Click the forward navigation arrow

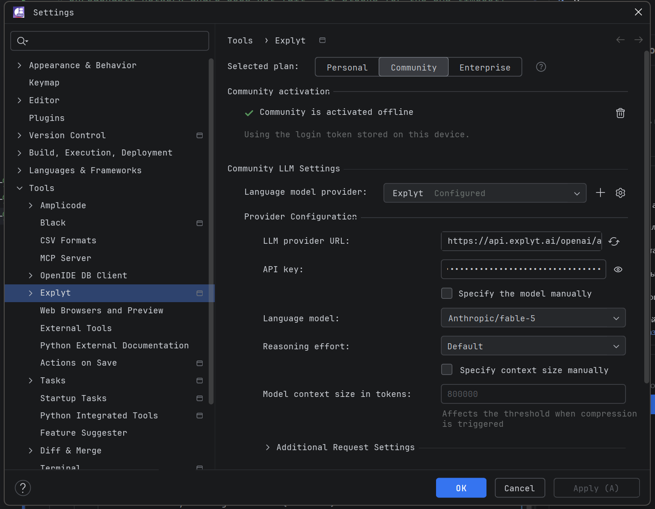638,40
